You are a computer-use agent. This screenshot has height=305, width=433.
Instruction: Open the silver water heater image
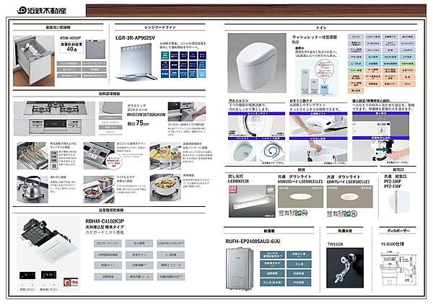pos(239,268)
